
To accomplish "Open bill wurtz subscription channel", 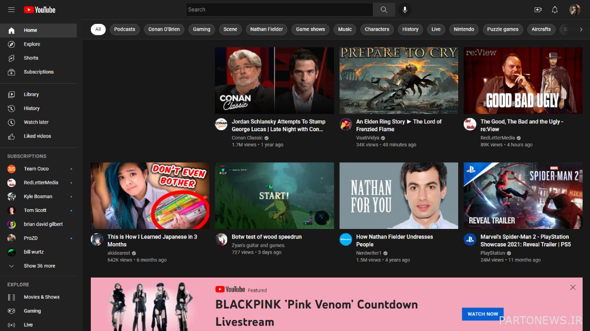I will [x=38, y=252].
